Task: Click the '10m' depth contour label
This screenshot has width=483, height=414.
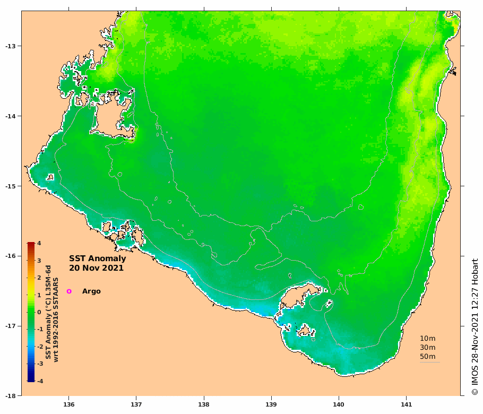Action: pyautogui.click(x=428, y=339)
